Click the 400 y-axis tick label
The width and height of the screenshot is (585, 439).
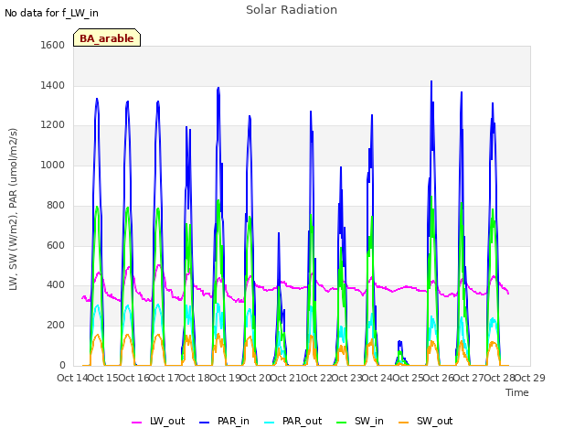coord(56,285)
